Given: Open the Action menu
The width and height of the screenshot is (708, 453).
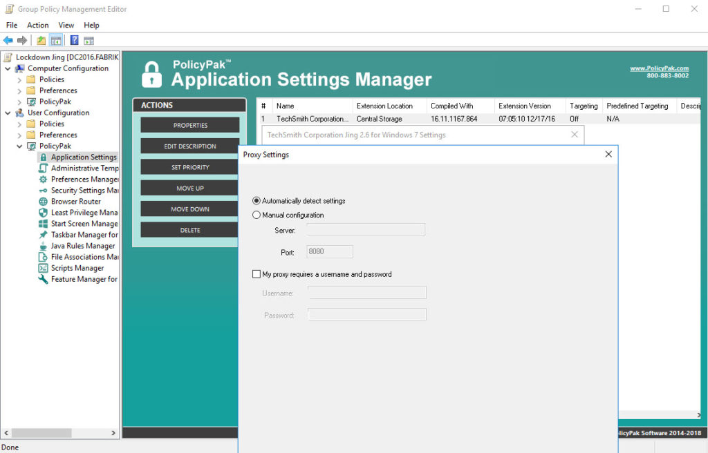Looking at the screenshot, I should point(37,26).
